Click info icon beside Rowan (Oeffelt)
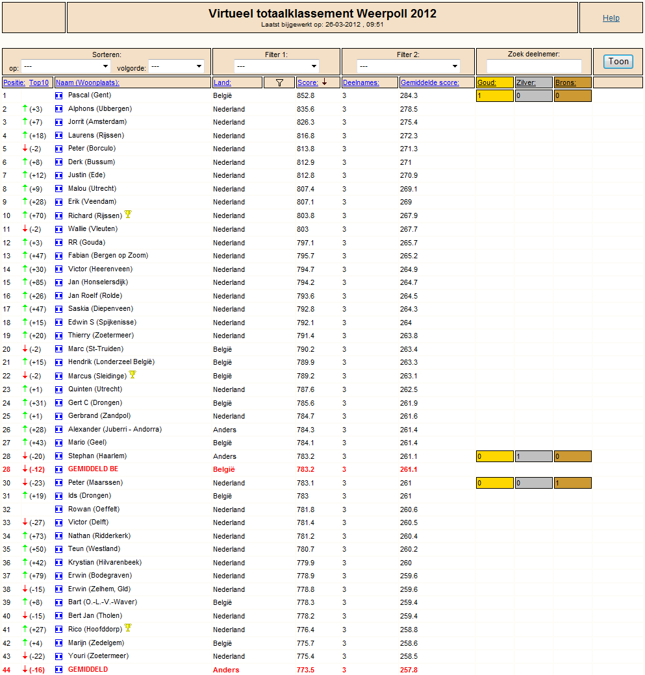645x675 pixels. [x=58, y=509]
